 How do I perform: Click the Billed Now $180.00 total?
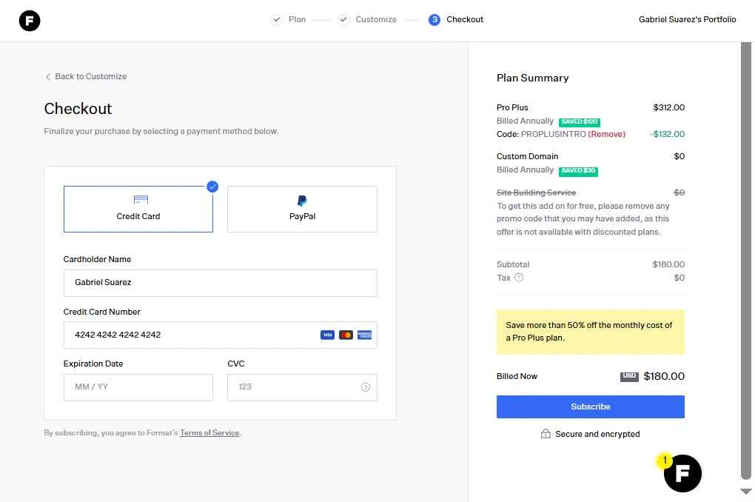664,376
